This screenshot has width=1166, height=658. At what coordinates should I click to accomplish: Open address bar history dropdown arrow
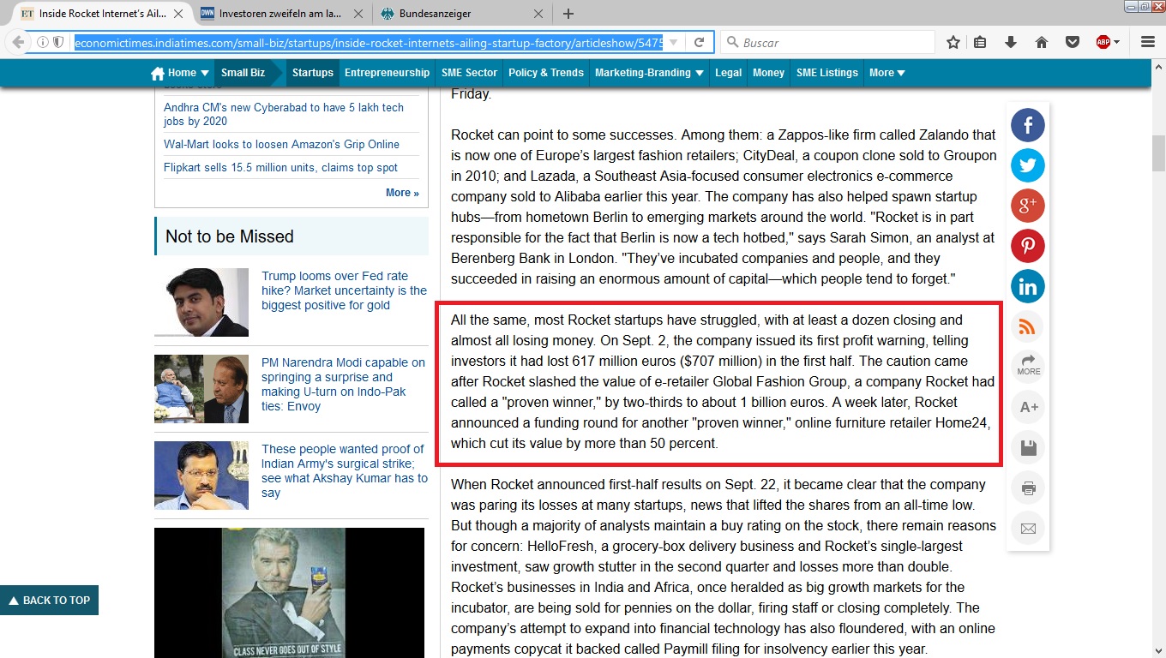click(675, 42)
